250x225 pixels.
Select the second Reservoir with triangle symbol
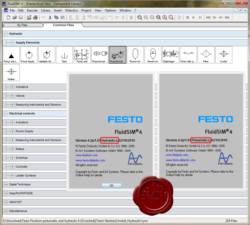(x=153, y=55)
